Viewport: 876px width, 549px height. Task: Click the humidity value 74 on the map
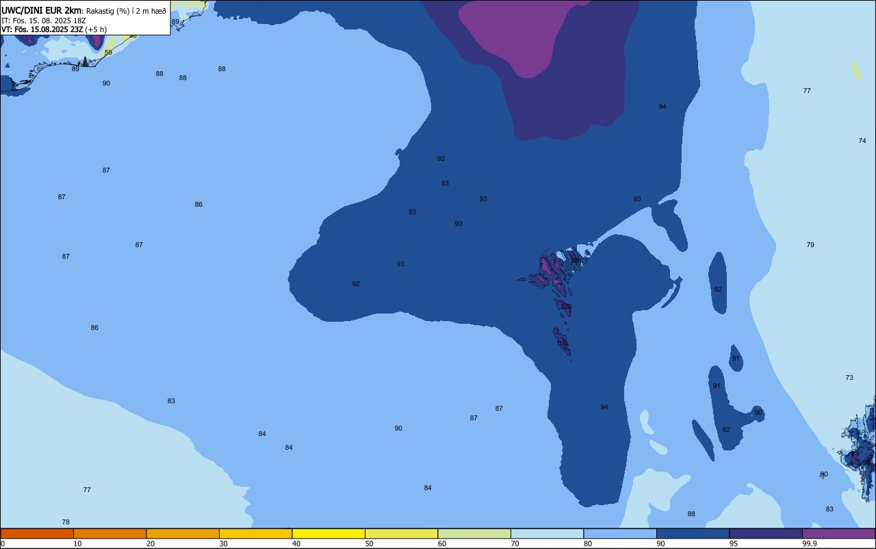(862, 141)
